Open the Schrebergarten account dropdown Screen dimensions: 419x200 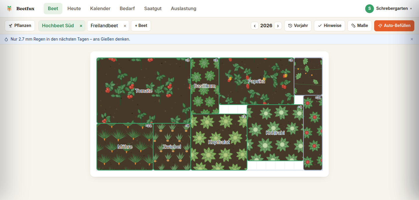coord(389,8)
